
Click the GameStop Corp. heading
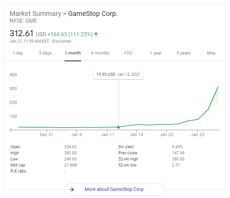coord(93,14)
